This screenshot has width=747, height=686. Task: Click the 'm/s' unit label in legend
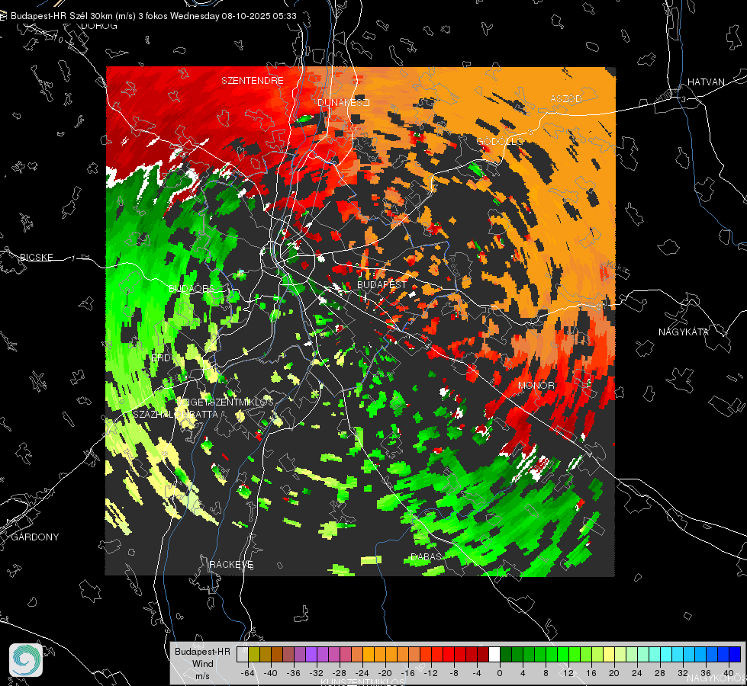point(202,676)
